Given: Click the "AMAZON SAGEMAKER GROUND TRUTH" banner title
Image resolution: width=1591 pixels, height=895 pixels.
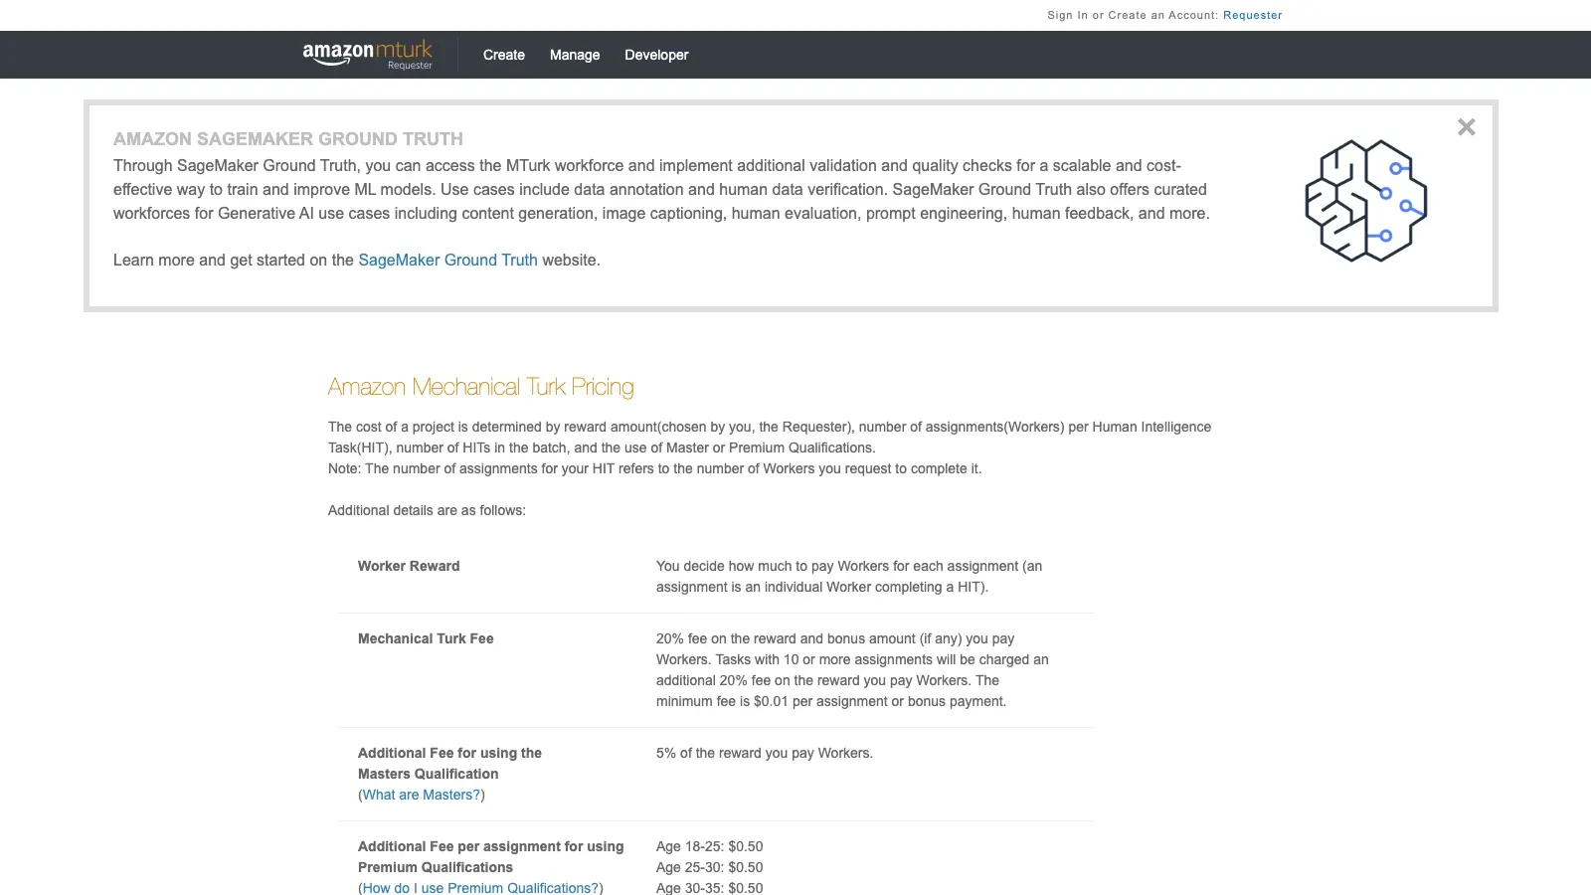Looking at the screenshot, I should coord(288,139).
